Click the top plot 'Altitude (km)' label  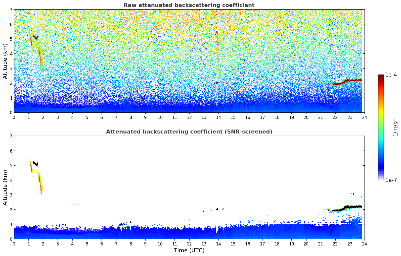(x=5, y=61)
